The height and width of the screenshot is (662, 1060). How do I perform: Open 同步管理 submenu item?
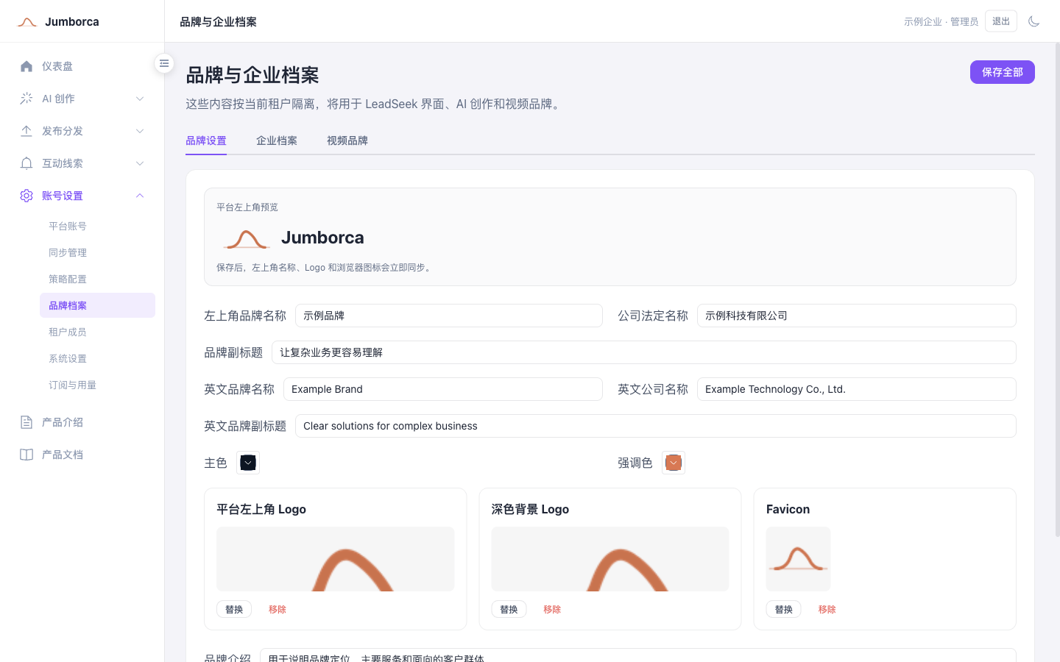(x=97, y=252)
